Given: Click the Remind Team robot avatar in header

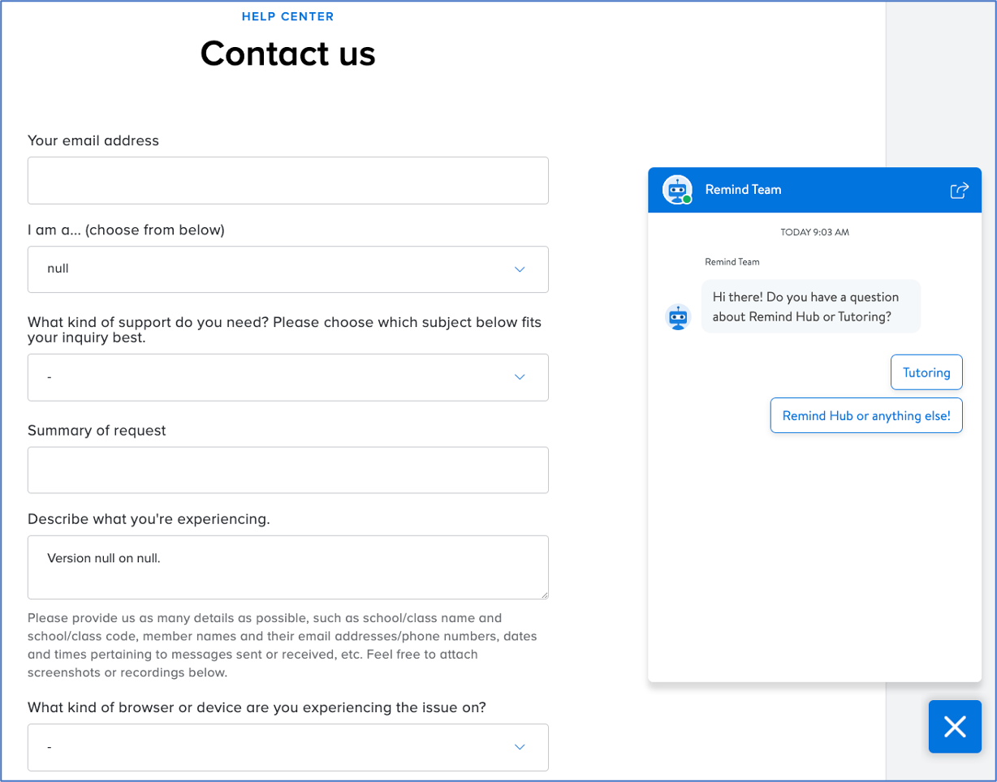Looking at the screenshot, I should click(677, 190).
